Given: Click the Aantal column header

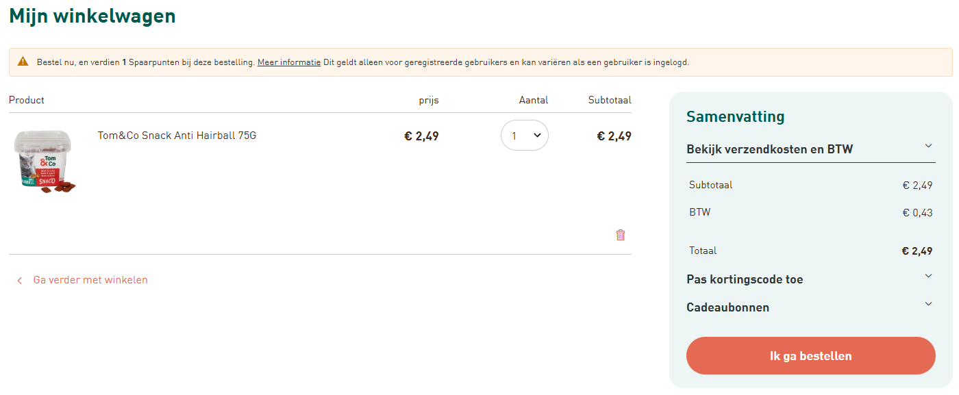Looking at the screenshot, I should 534,100.
